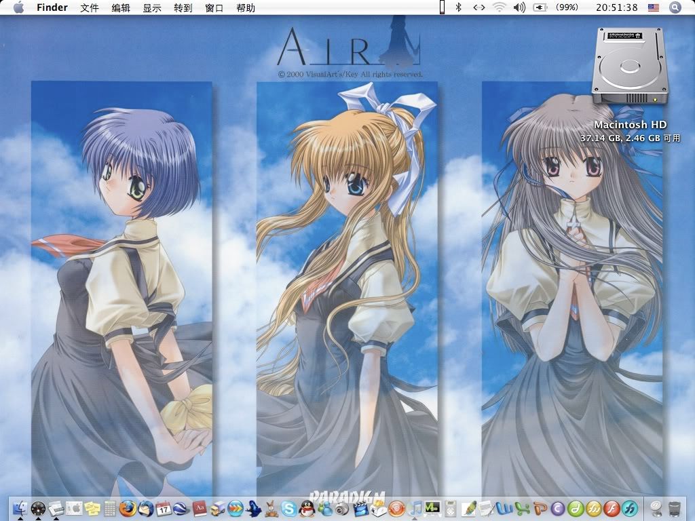Open the volume control in menu bar

(x=519, y=7)
